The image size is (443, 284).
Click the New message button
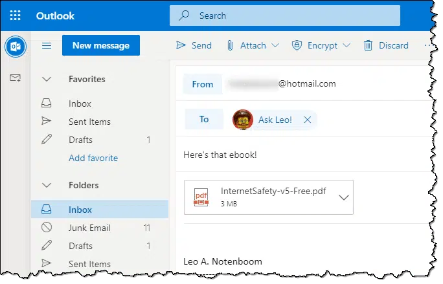101,45
